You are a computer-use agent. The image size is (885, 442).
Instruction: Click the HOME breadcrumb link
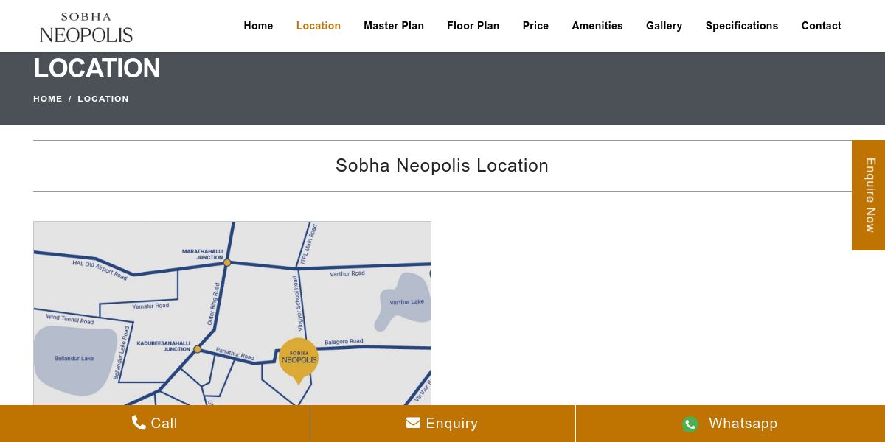click(x=48, y=99)
